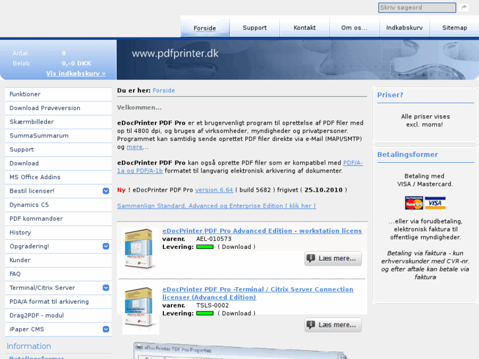Open the version 6.64 link
Screen dimensions: 479x359
[214, 190]
